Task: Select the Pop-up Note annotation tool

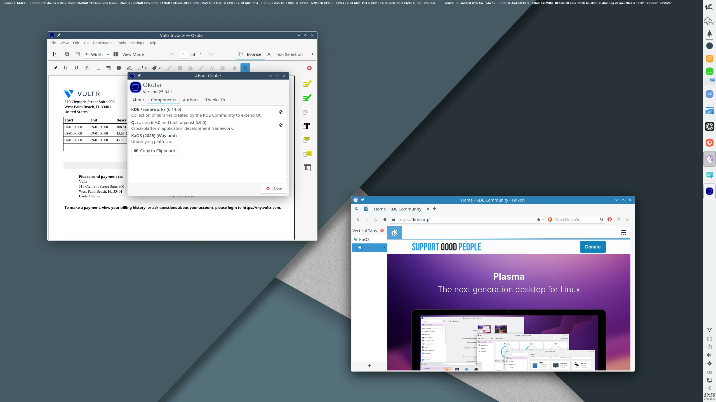Action: coord(119,68)
